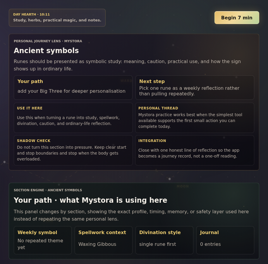Open the Integration card
268x264 pixels.
click(195, 150)
